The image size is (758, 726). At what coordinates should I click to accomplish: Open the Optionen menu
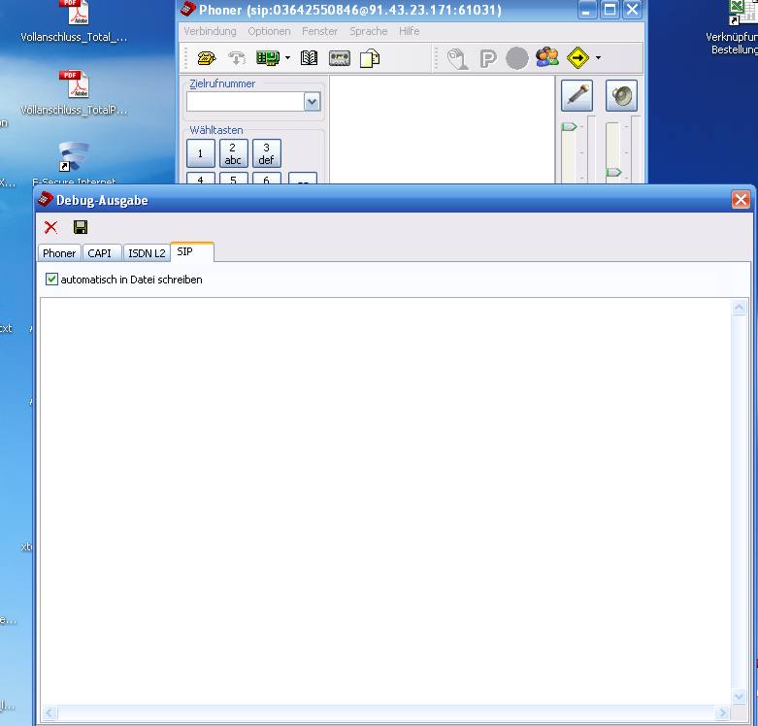click(x=269, y=31)
